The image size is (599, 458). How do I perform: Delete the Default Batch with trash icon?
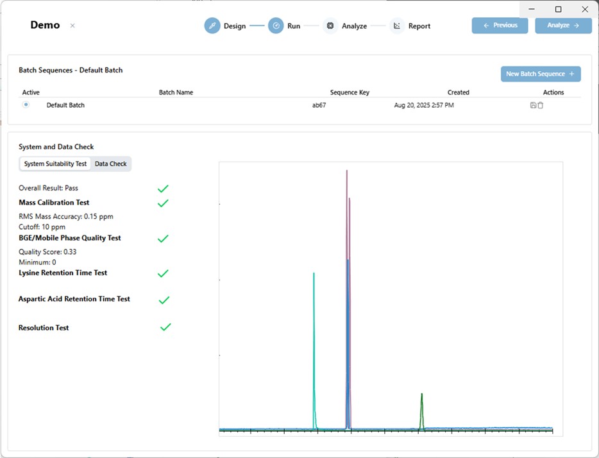click(x=541, y=105)
